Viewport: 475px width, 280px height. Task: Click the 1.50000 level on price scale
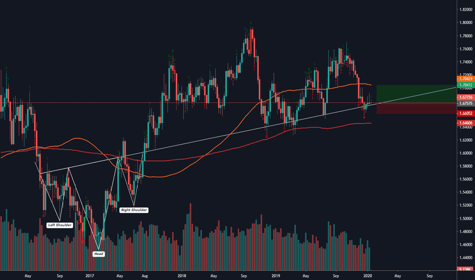[x=465, y=218]
